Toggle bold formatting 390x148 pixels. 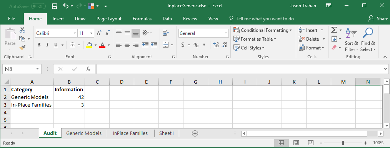click(x=39, y=45)
